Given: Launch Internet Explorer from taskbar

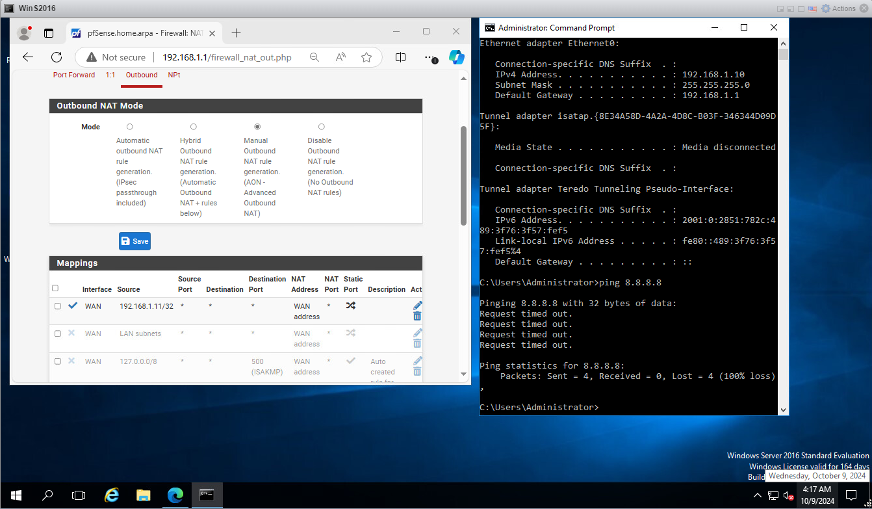Looking at the screenshot, I should click(x=111, y=495).
